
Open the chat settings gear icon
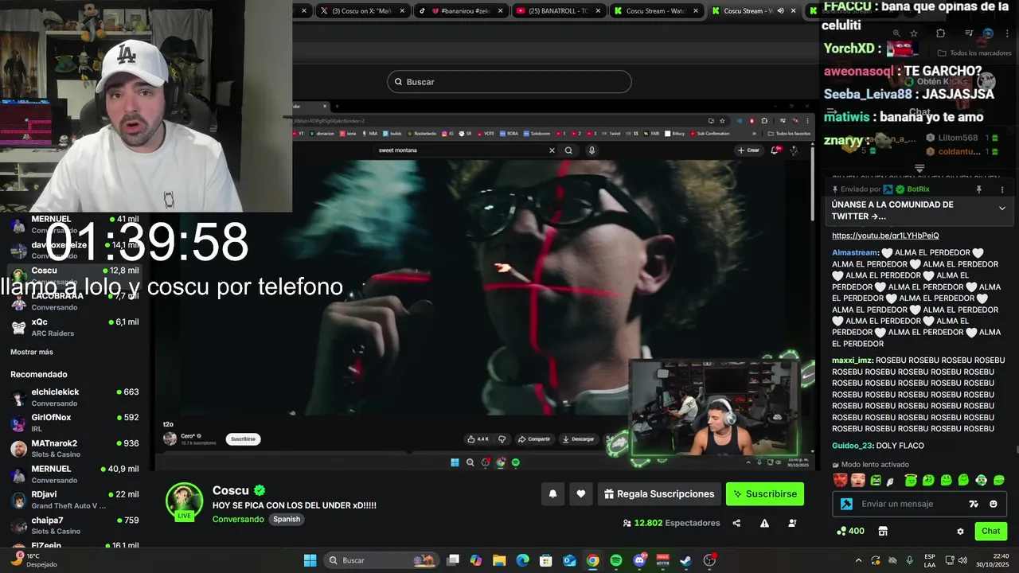(x=960, y=531)
